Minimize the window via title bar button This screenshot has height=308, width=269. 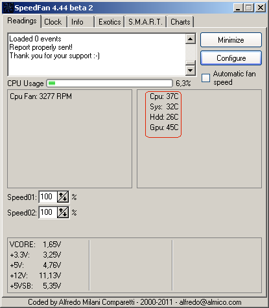238,8
